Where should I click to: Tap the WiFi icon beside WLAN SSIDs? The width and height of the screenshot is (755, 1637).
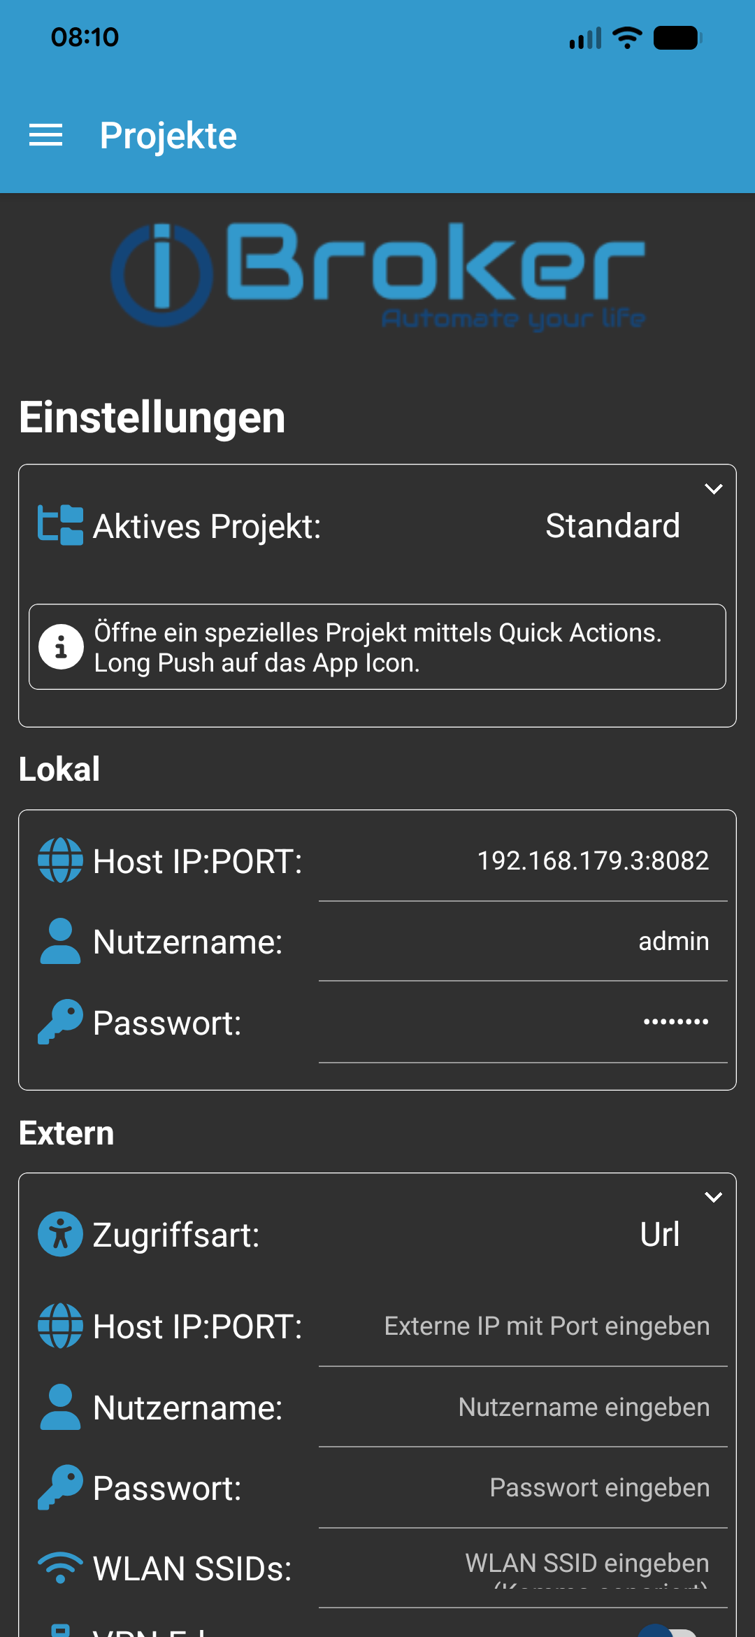(x=60, y=1568)
